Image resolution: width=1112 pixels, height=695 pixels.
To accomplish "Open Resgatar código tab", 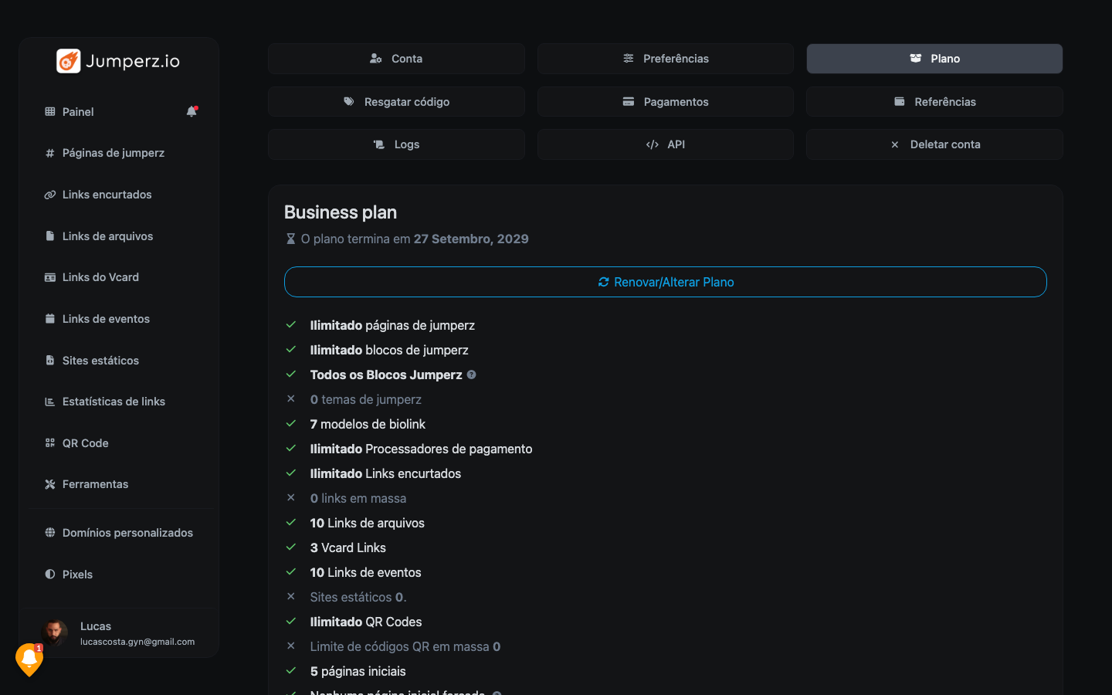I will click(x=396, y=102).
